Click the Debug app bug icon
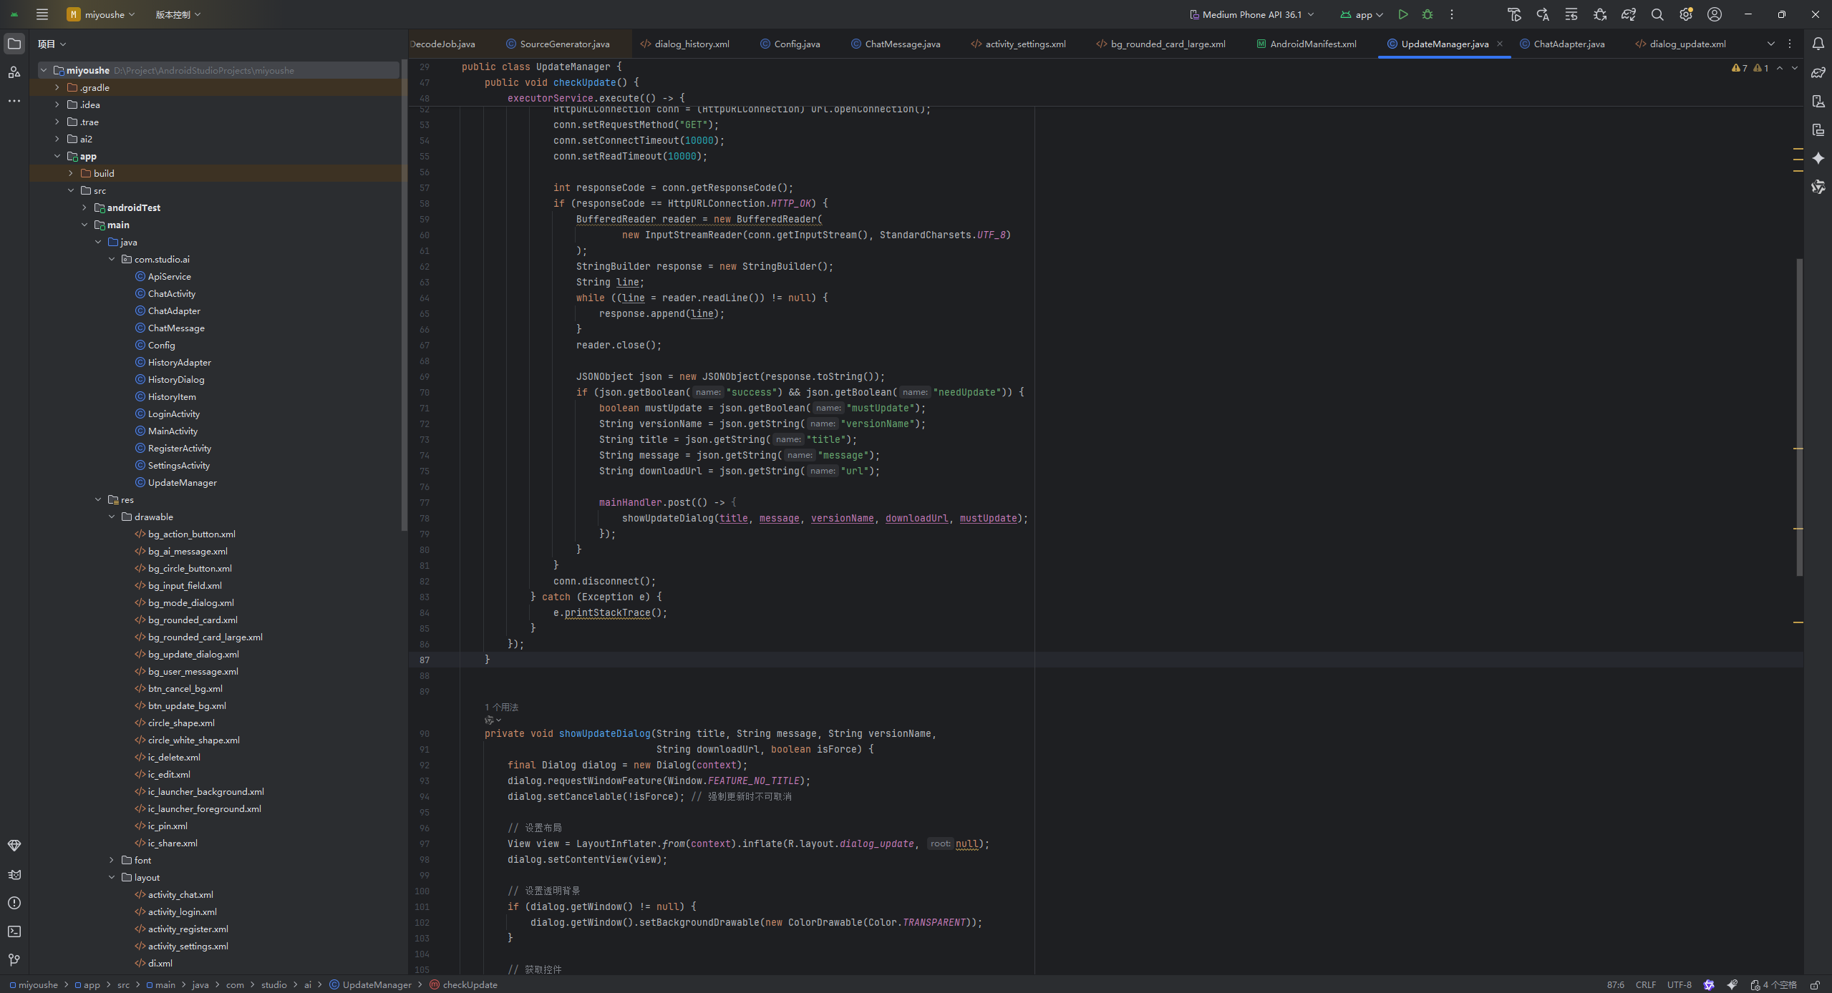This screenshot has height=993, width=1832. (1428, 14)
